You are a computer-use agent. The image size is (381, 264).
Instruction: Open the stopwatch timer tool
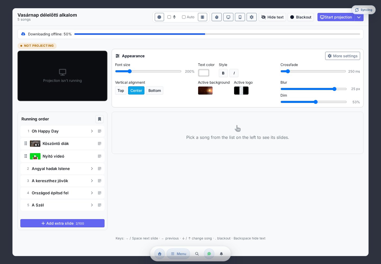[217, 17]
